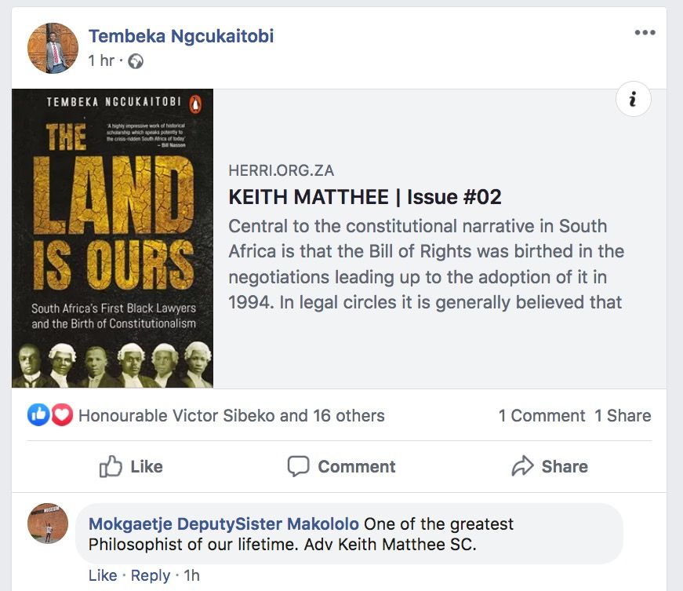Reply to Mokgaetje's comment

151,575
